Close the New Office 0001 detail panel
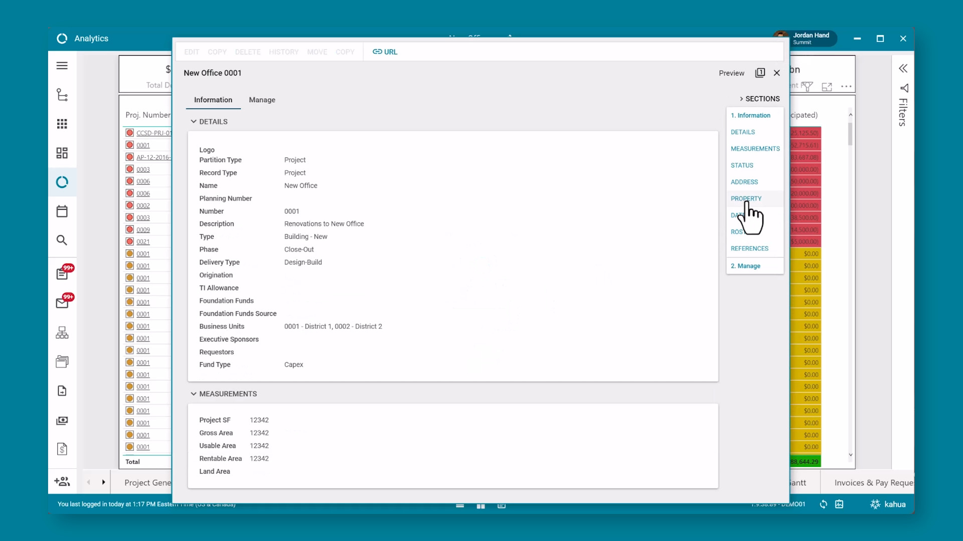This screenshot has width=963, height=541. (x=776, y=73)
